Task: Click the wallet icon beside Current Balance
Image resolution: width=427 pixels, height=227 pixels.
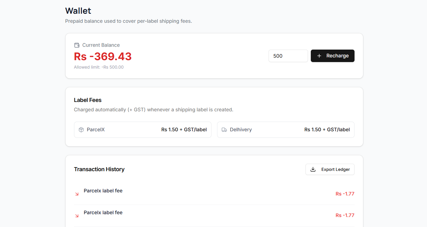Action: [77, 45]
